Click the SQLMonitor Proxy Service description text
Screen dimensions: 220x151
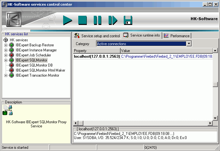(36, 124)
